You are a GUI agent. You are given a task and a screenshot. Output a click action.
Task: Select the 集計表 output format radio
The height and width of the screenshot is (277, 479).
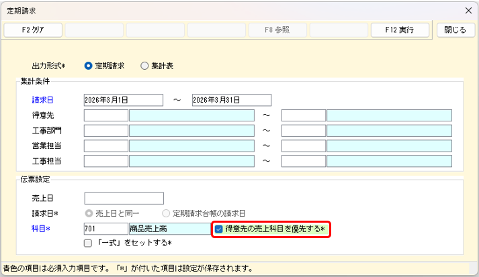point(144,66)
